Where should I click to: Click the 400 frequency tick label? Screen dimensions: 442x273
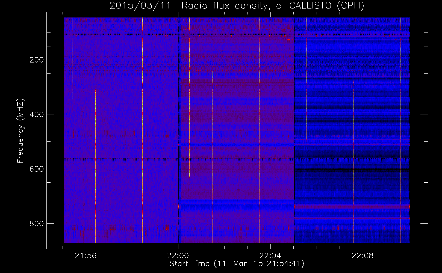(x=37, y=114)
